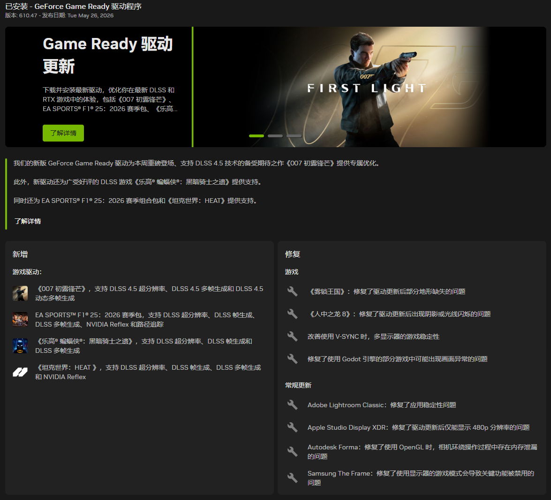Click the 同时还为 EA SPORTS F1 25 paragraph

136,201
